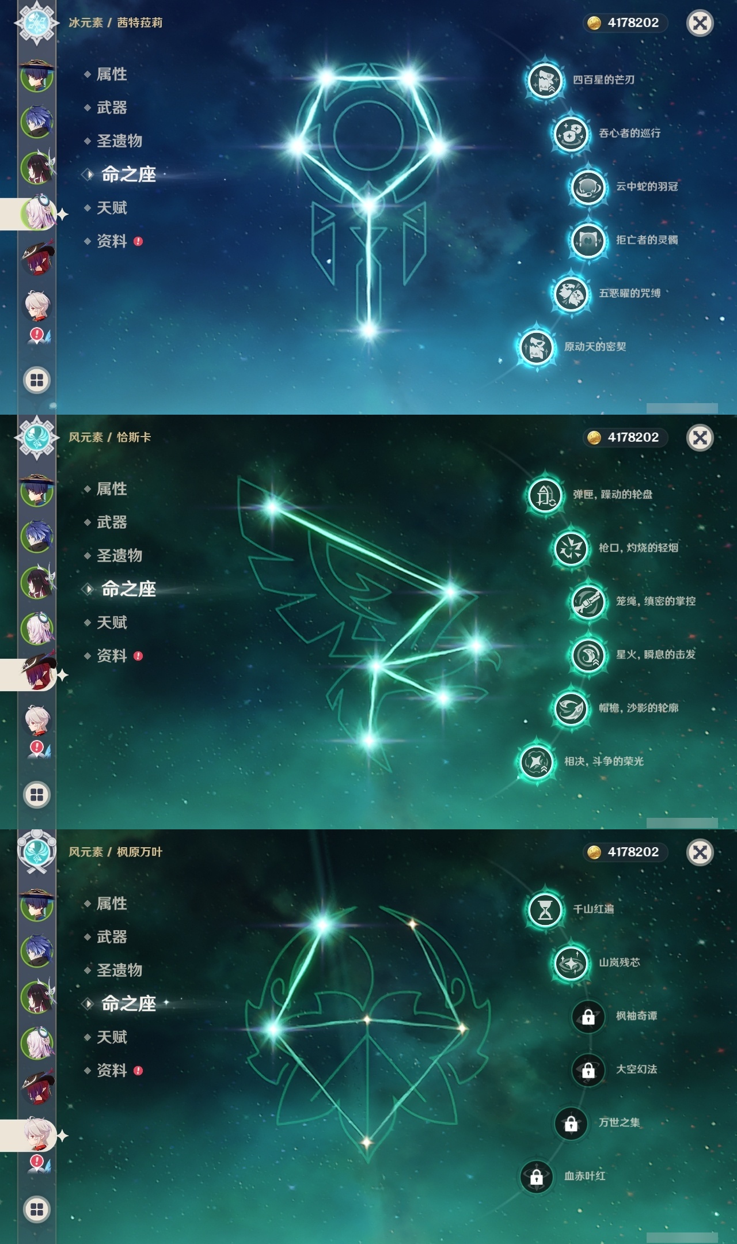
Task: Open the 千山红遍 hourglass constellation icon
Action: [x=545, y=909]
